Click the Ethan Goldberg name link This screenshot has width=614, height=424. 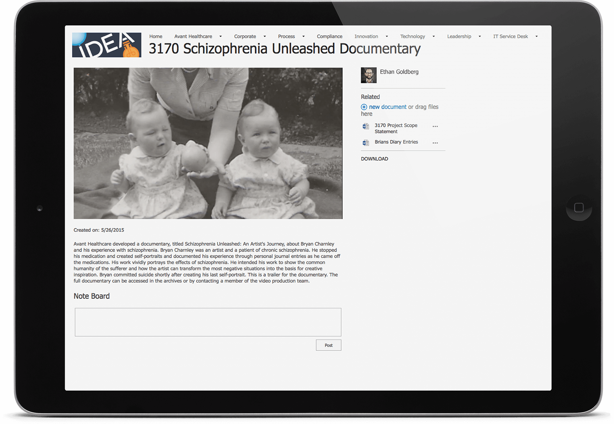click(399, 72)
